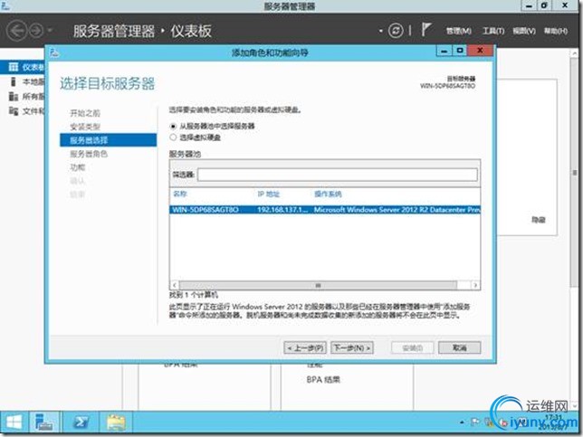The height and width of the screenshot is (437, 583).
Task: Close the Add Roles and Features wizard
Action: (481, 51)
